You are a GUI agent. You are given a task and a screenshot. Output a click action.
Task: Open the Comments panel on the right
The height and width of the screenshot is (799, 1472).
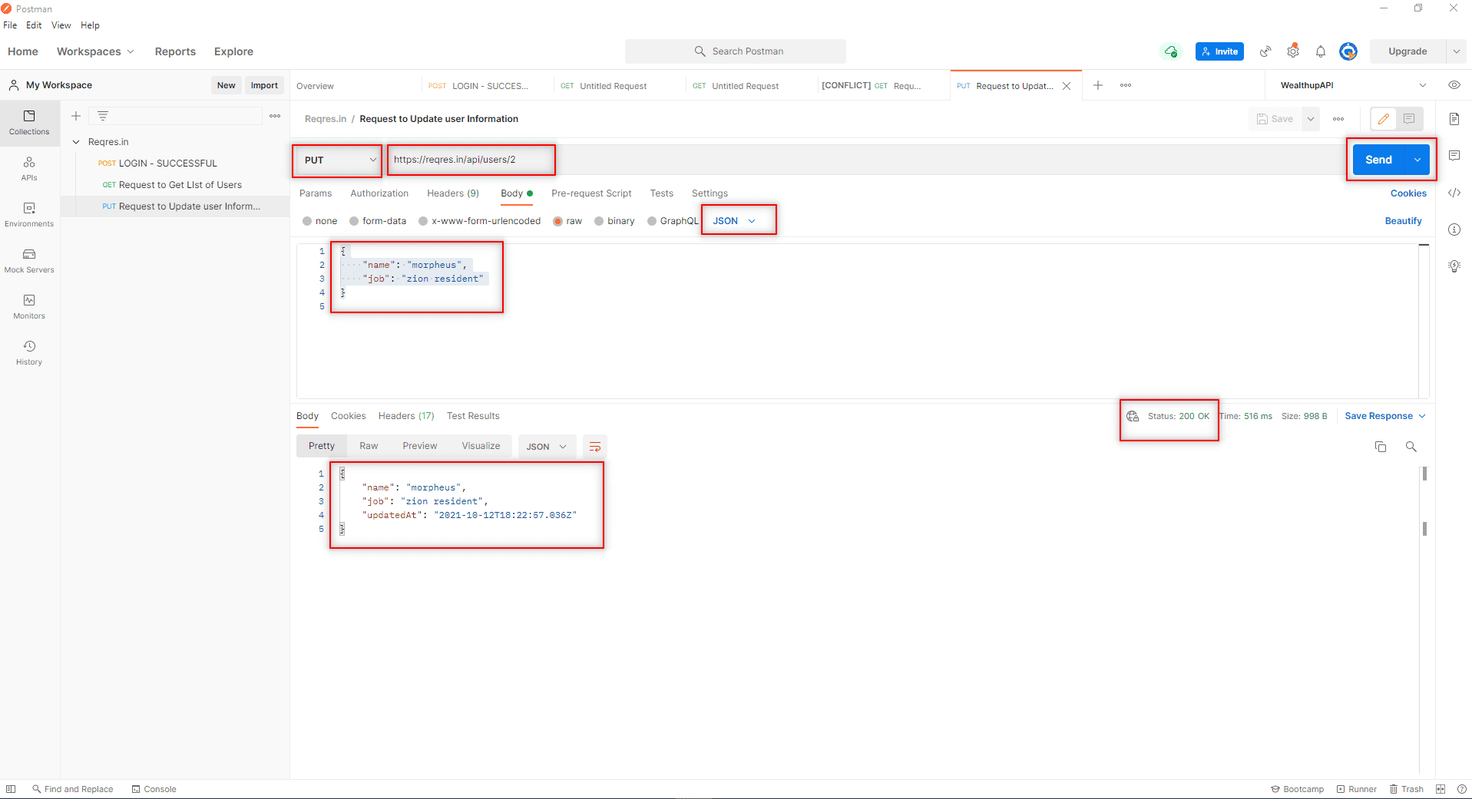pyautogui.click(x=1454, y=155)
